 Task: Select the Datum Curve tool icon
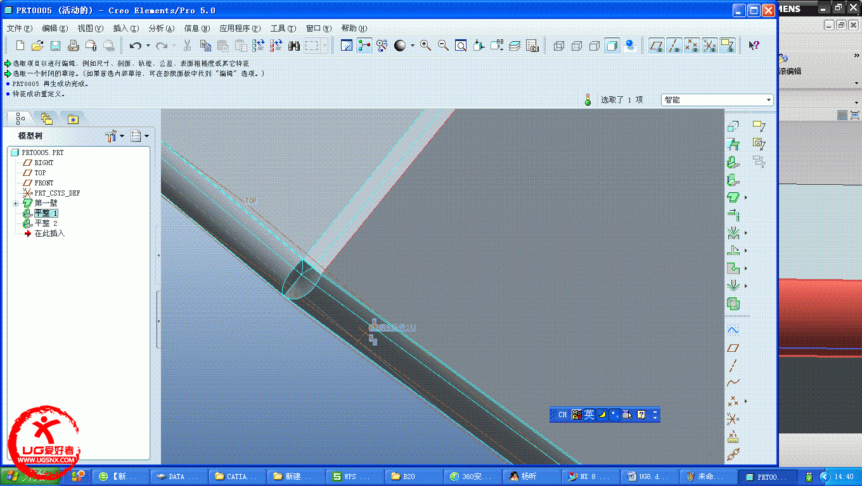click(733, 383)
